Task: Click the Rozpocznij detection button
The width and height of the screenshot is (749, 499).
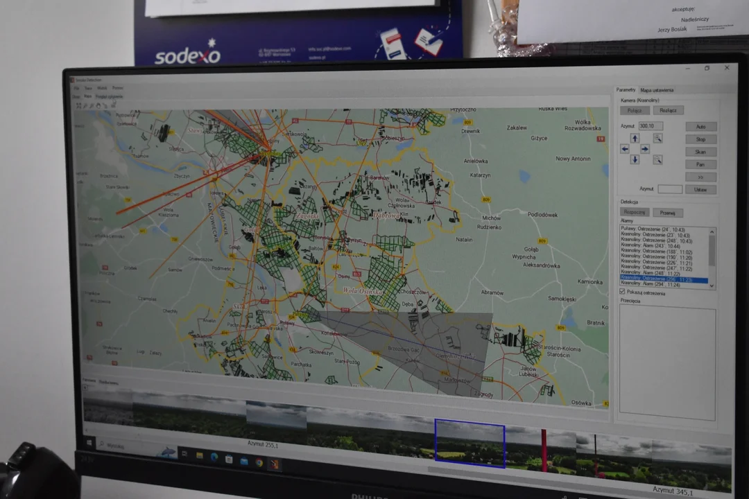Action: (635, 212)
